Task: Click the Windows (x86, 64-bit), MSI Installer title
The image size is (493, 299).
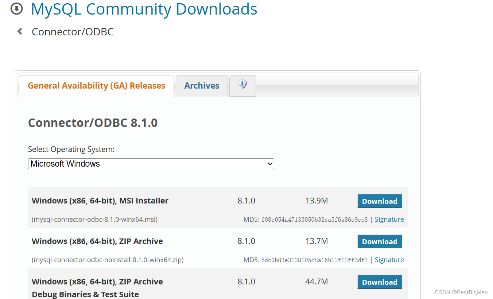Action: (x=100, y=201)
